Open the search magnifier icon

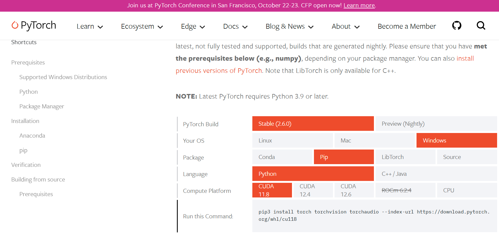[481, 26]
